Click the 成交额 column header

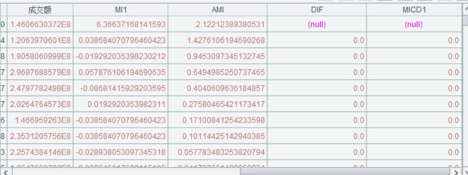pos(40,10)
